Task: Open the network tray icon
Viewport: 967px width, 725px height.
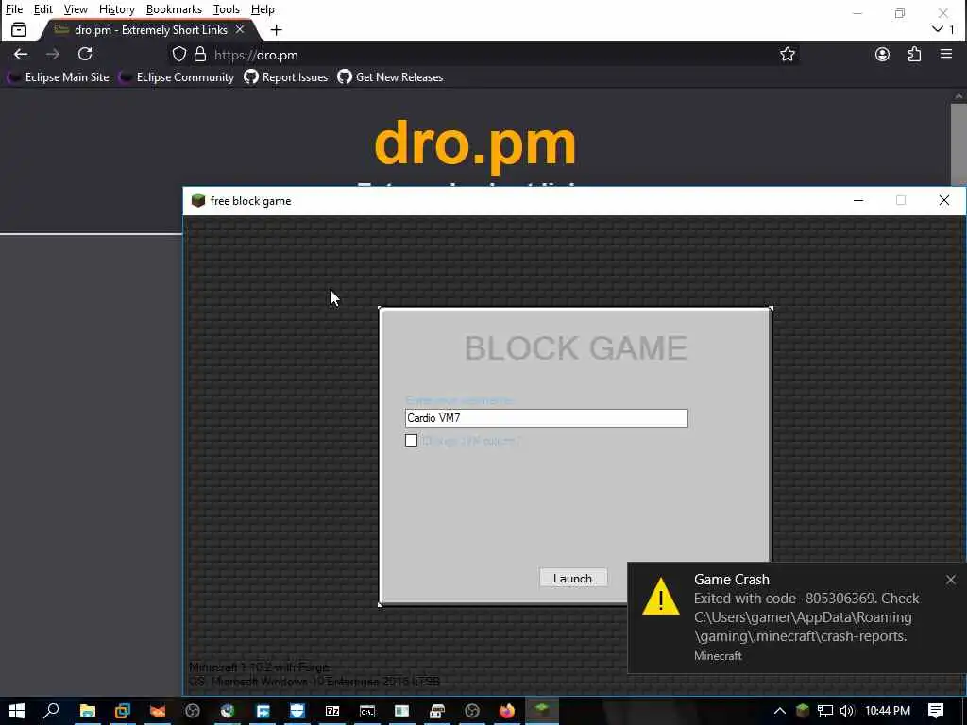Action: [824, 711]
